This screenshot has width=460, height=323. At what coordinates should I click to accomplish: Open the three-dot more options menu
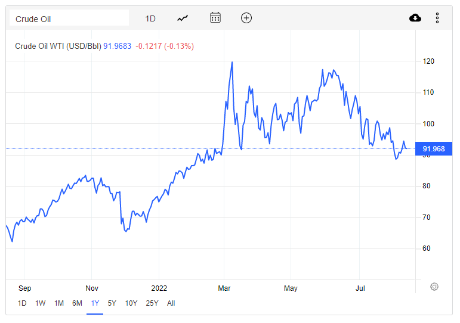click(437, 18)
